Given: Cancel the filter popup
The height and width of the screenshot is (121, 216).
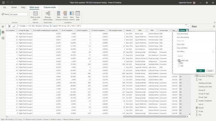Looking at the screenshot, I should (210, 71).
